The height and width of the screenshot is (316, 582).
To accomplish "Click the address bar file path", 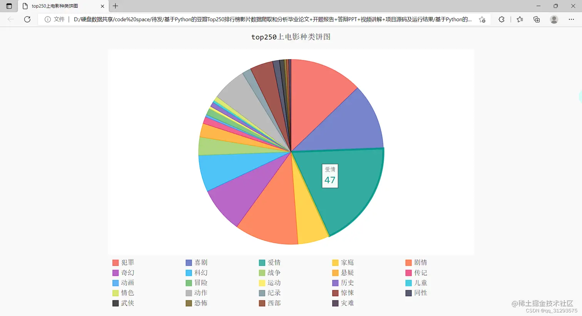I will pyautogui.click(x=273, y=19).
